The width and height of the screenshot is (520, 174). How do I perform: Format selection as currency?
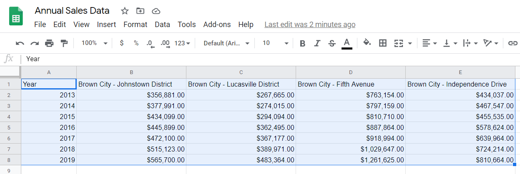121,43
